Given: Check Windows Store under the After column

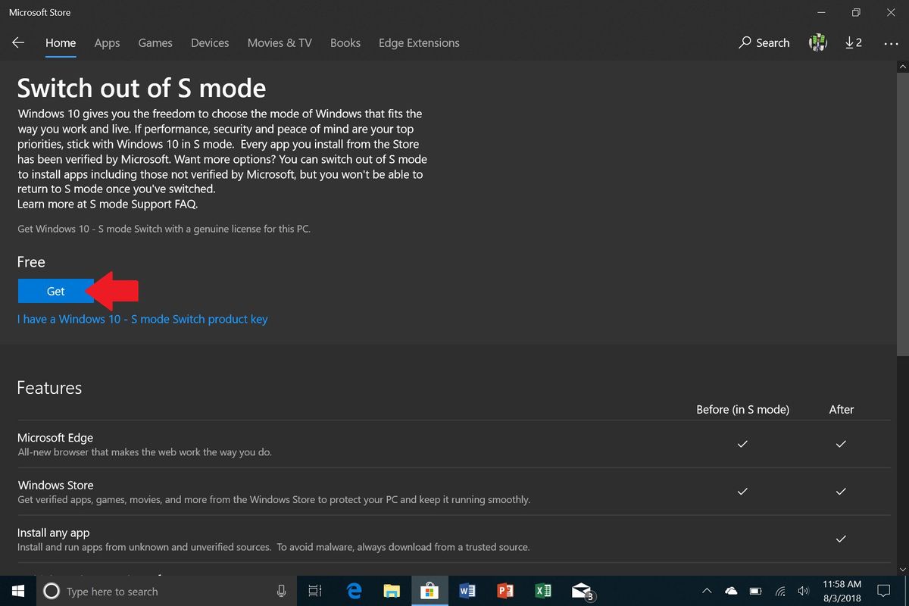Looking at the screenshot, I should (841, 492).
